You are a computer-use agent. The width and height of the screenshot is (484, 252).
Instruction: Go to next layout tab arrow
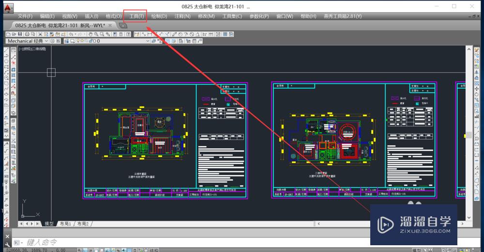tap(32, 224)
